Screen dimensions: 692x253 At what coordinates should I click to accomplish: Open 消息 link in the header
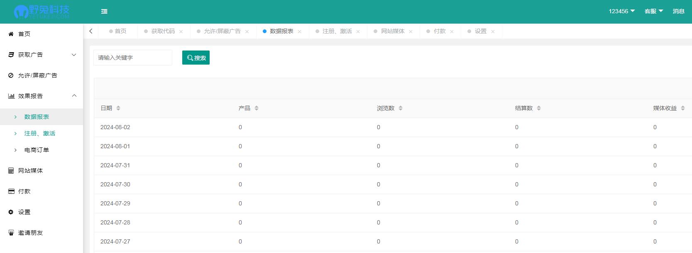(678, 11)
